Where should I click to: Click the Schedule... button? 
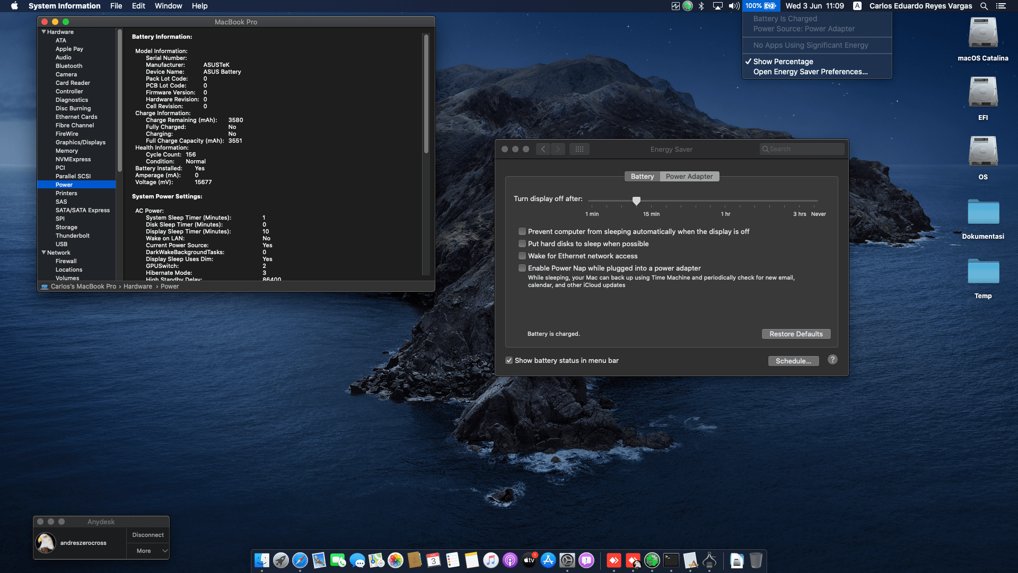pos(793,361)
